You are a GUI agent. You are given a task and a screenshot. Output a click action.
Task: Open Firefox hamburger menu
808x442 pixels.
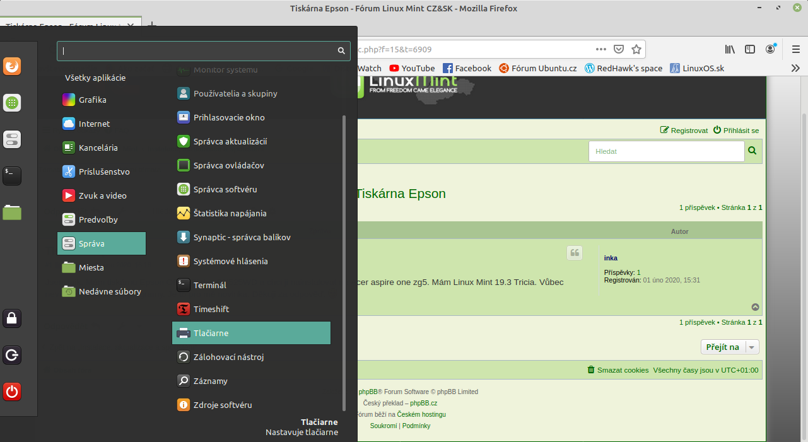pyautogui.click(x=795, y=49)
